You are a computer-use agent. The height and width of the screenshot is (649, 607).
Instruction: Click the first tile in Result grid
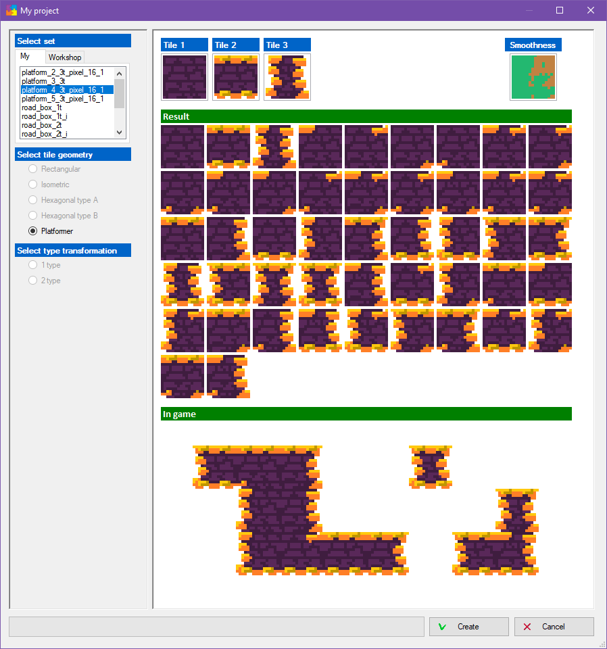pyautogui.click(x=183, y=146)
